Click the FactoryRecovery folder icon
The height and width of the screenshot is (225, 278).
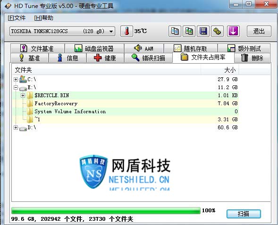(30, 103)
